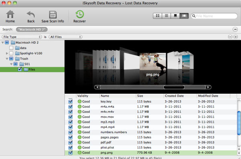The width and height of the screenshot is (241, 159).
Task: Click the Recover button
Action: pyautogui.click(x=80, y=16)
